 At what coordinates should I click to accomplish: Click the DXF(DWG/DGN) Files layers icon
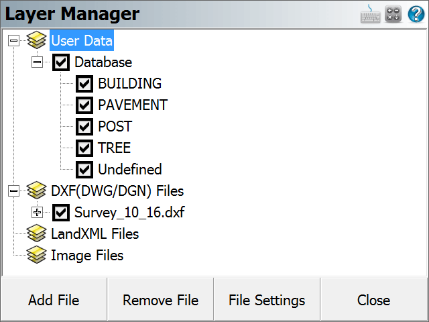(37, 191)
